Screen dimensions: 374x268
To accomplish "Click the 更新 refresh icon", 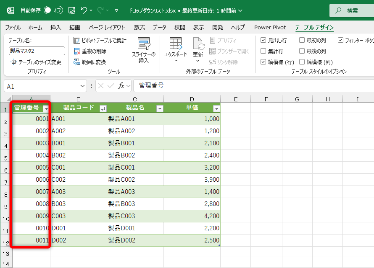I will click(198, 44).
